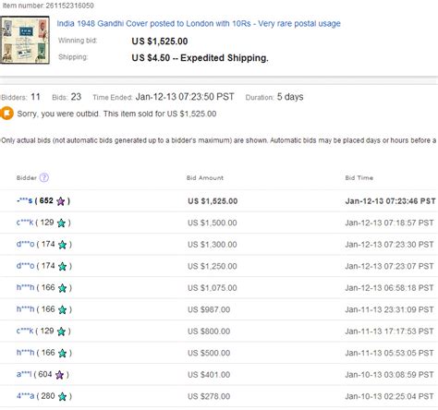Click the orange outbid notification icon
This screenshot has width=438, height=410.
(6, 114)
